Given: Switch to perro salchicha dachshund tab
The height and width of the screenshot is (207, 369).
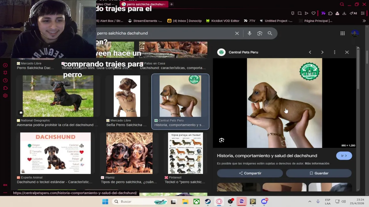Looking at the screenshot, I should pos(144,4).
